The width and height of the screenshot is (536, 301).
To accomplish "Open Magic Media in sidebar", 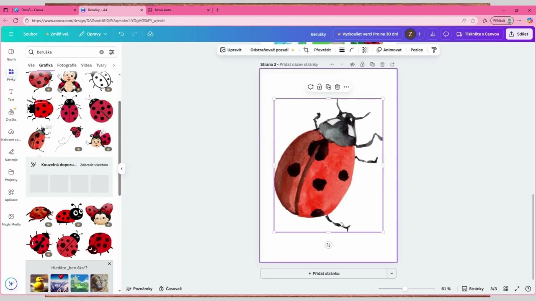I will [11, 219].
